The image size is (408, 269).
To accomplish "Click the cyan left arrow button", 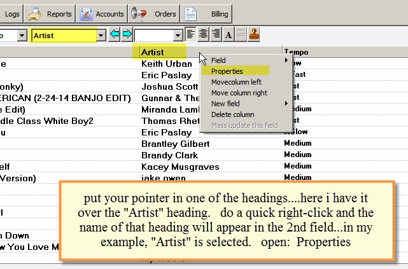I will coord(115,34).
